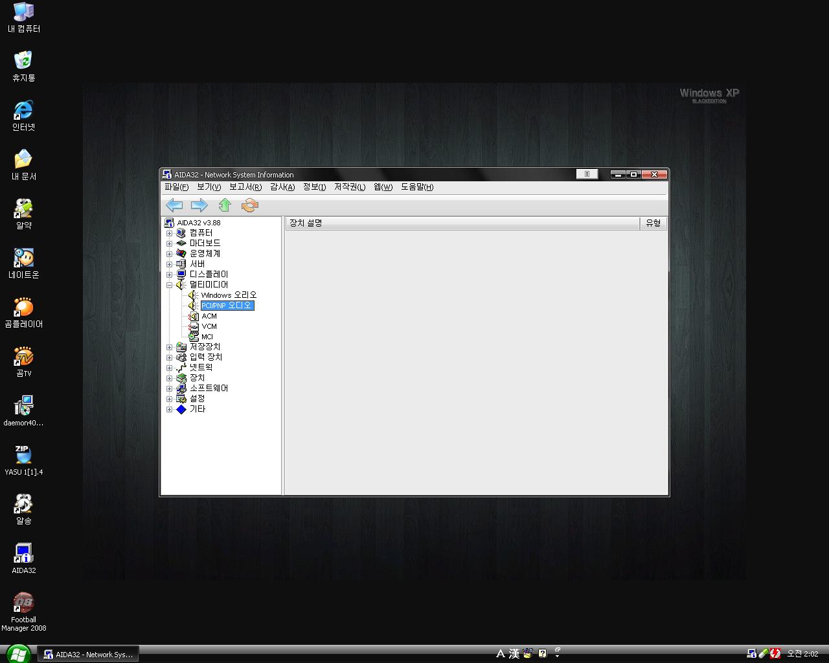Go back with the left arrow toolbar icon
This screenshot has width=829, height=663.
[174, 205]
